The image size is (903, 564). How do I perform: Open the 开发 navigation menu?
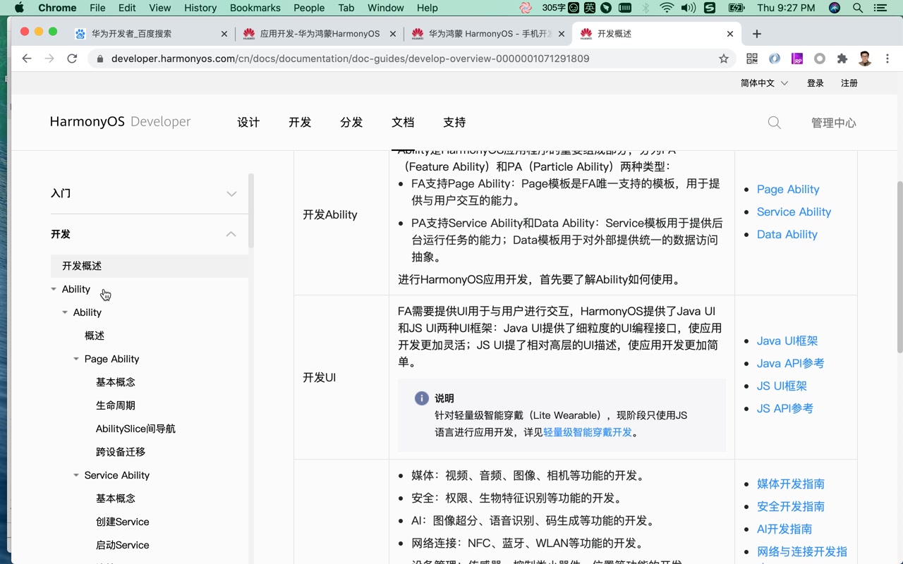[x=300, y=123]
